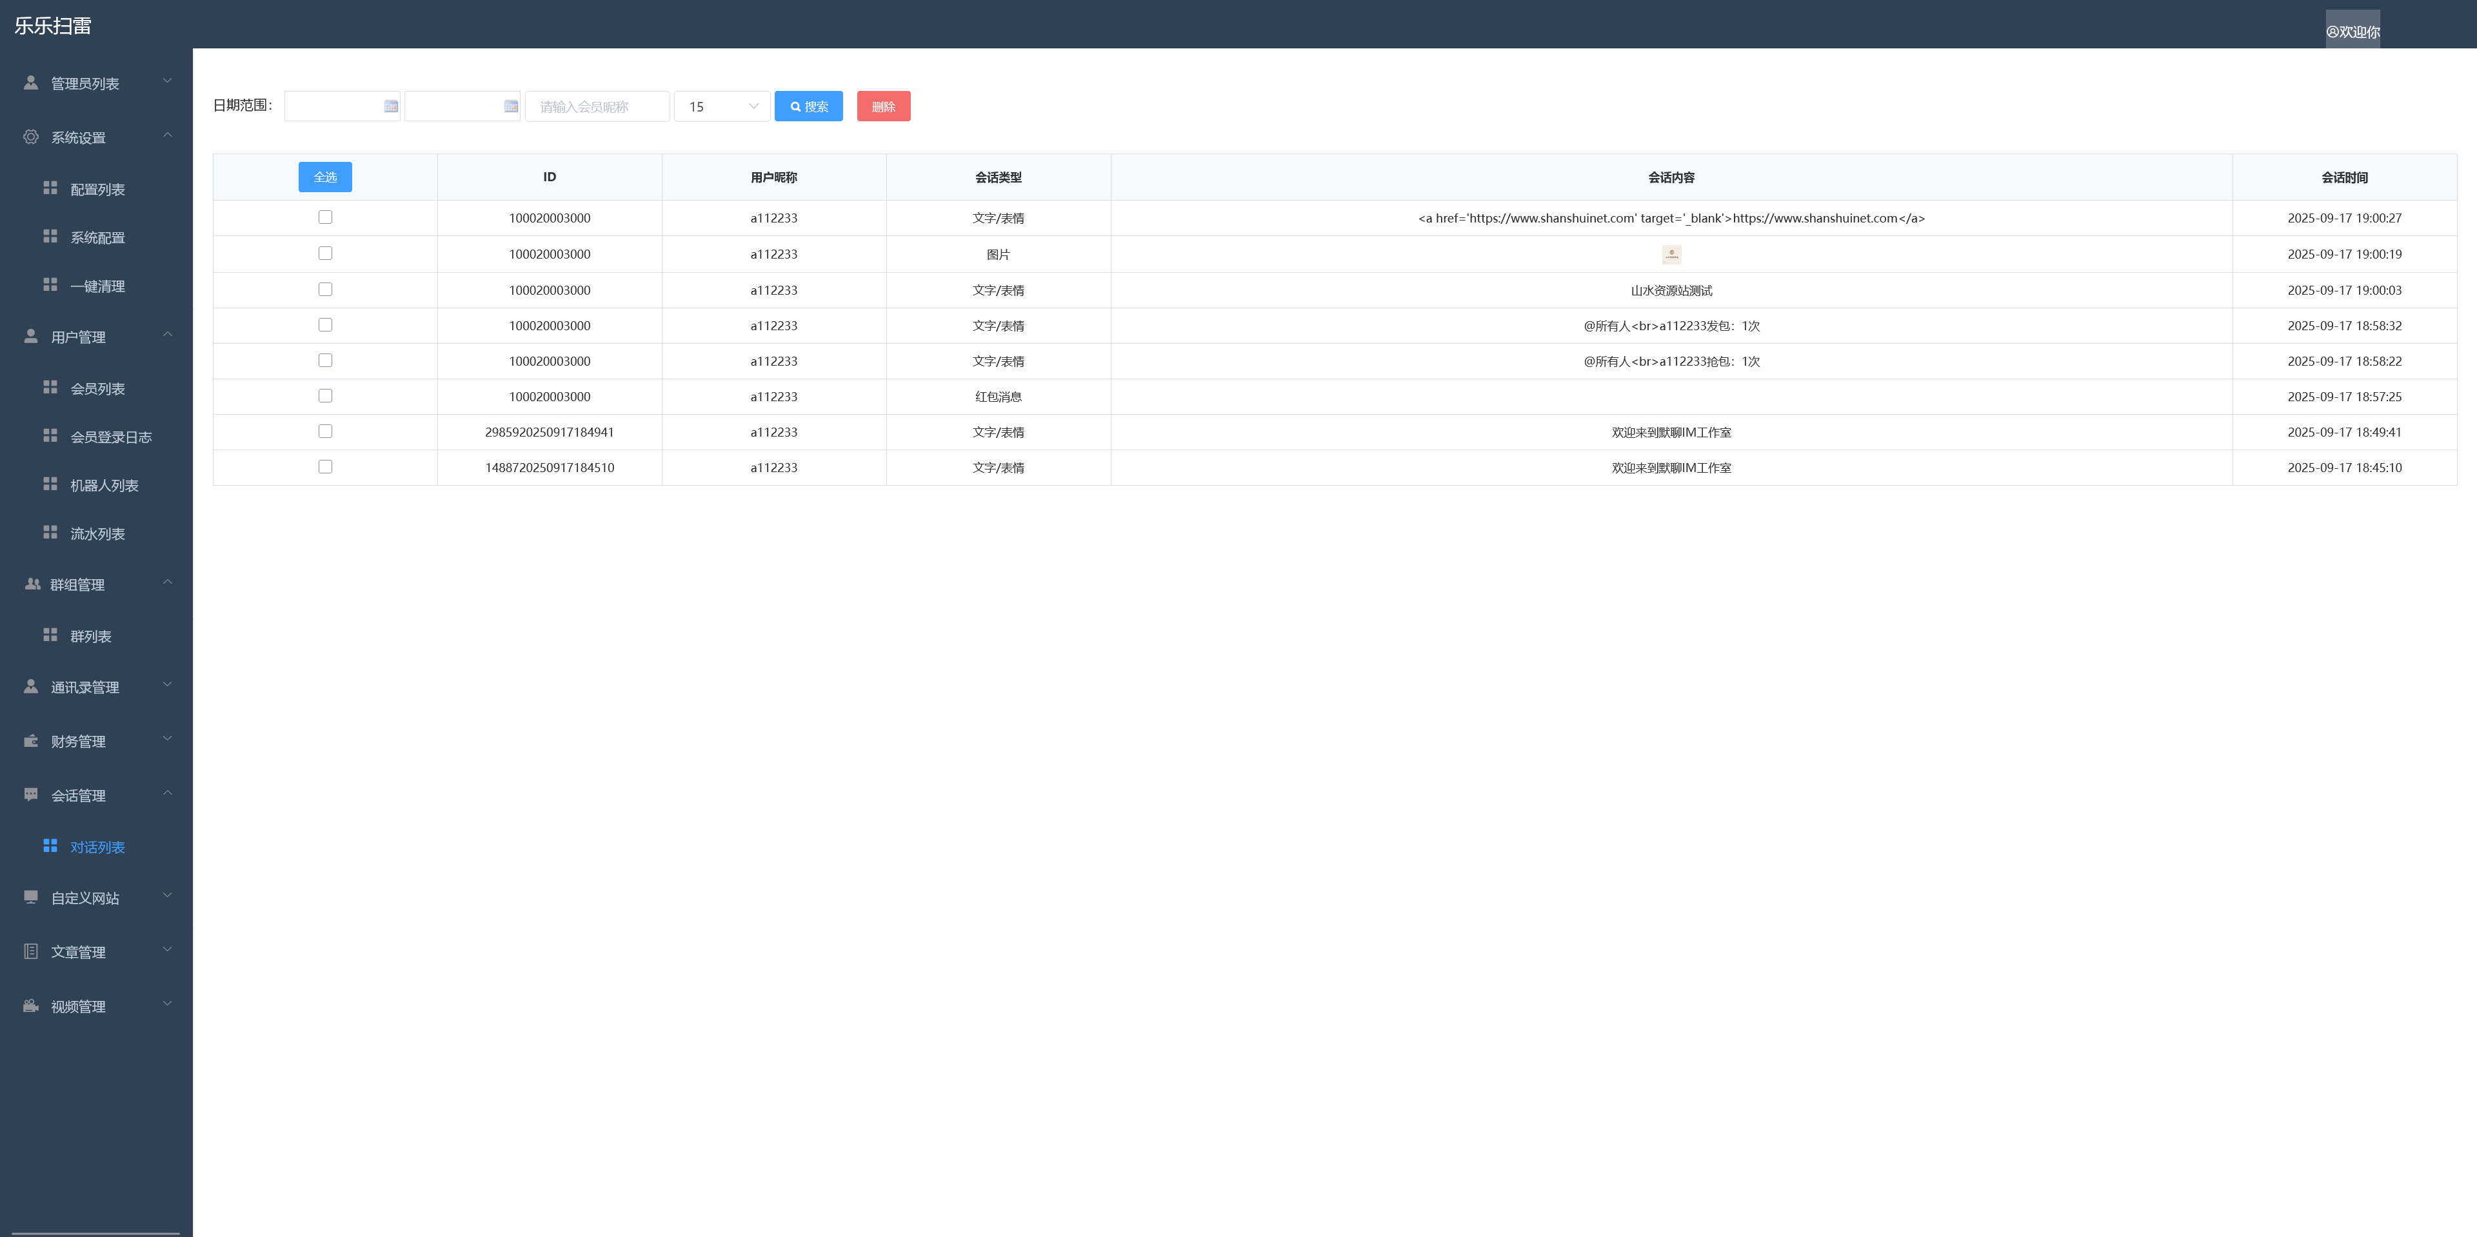Collapse the 会话管理 menu chevron
Image resolution: width=2477 pixels, height=1237 pixels.
[x=167, y=793]
